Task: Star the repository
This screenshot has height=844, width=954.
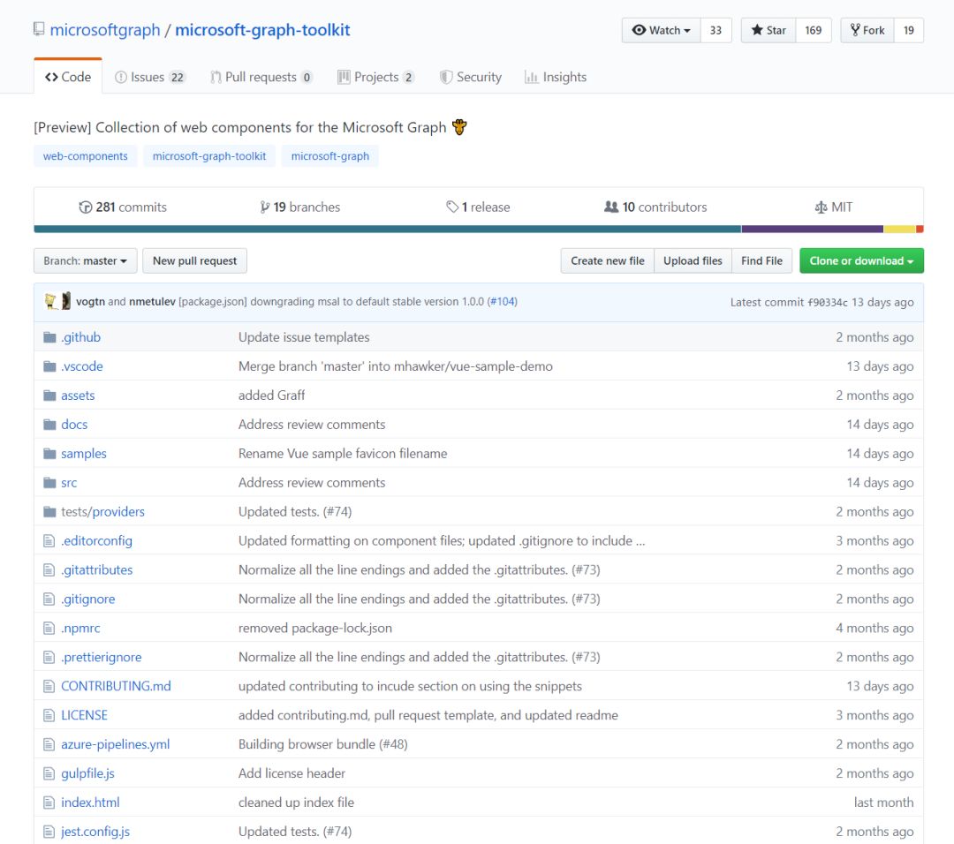Action: tap(768, 30)
